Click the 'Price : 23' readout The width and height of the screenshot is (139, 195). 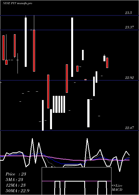coord(16,174)
